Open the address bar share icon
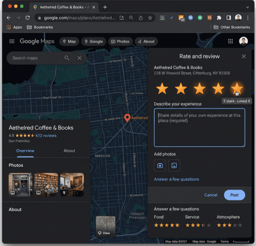Screen dimensions: 256x246 pyautogui.click(x=122, y=18)
